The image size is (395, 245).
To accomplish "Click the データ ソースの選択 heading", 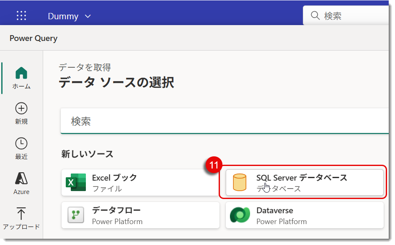I will pos(116,82).
